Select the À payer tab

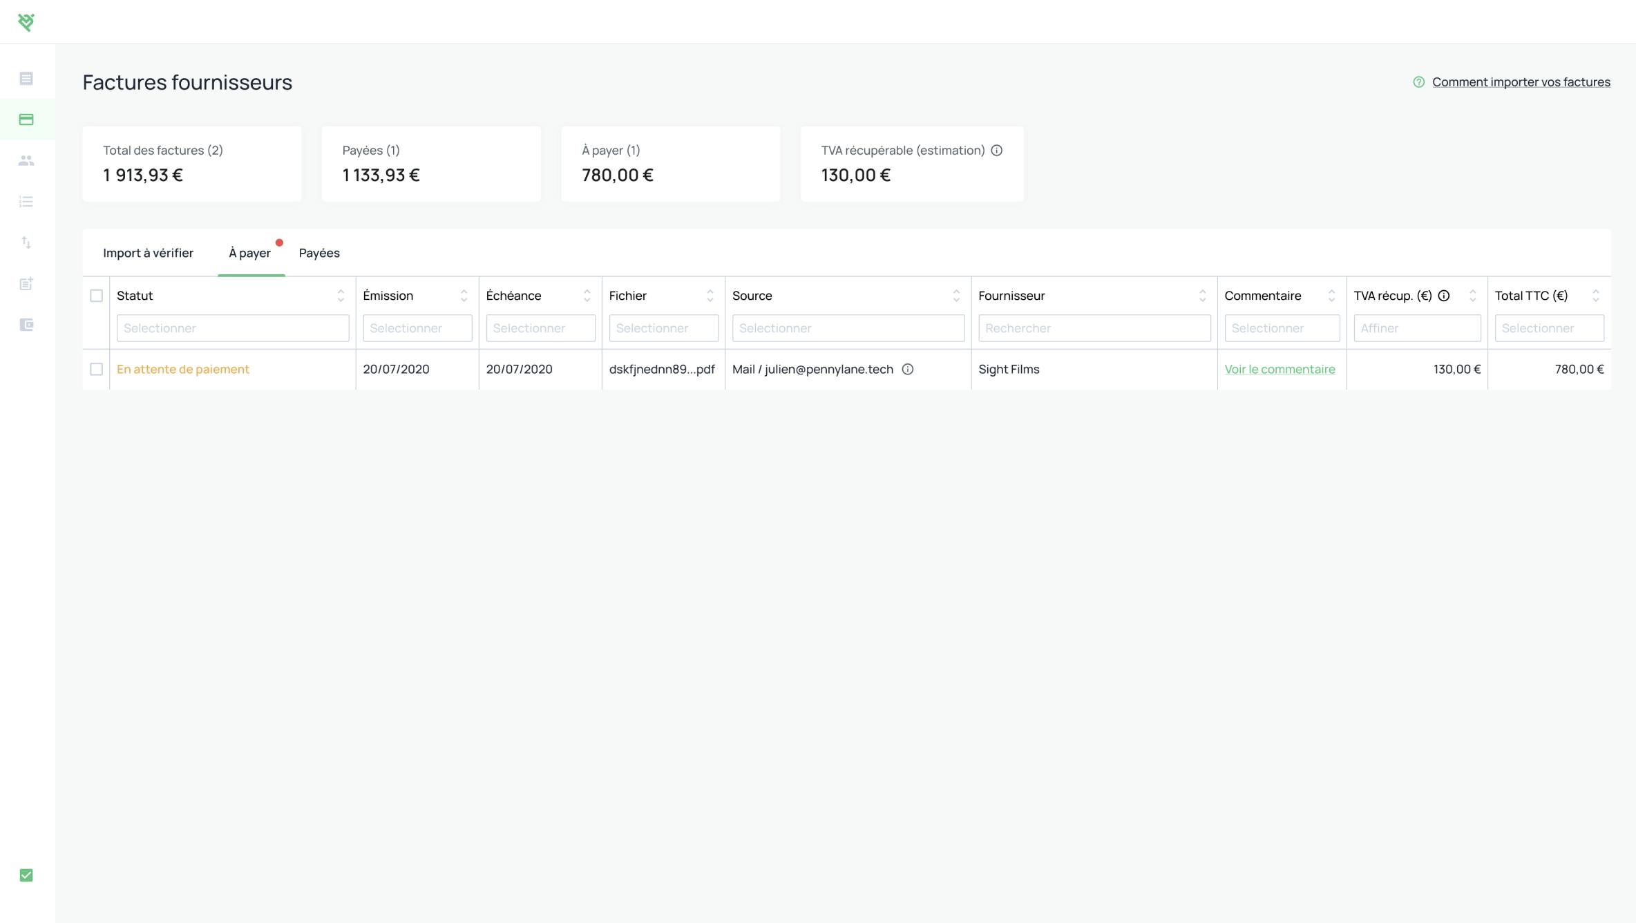pos(249,253)
